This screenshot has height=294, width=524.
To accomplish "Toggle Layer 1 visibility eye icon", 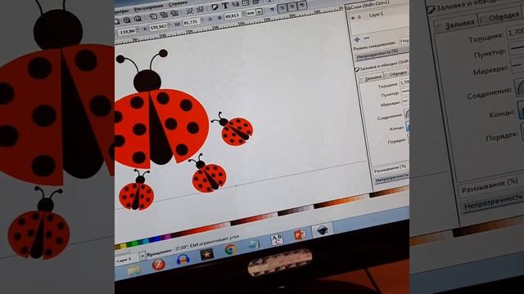I will pyautogui.click(x=353, y=18).
